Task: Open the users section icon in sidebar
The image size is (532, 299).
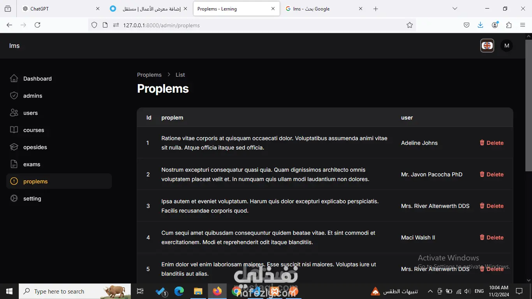Action: (14, 113)
